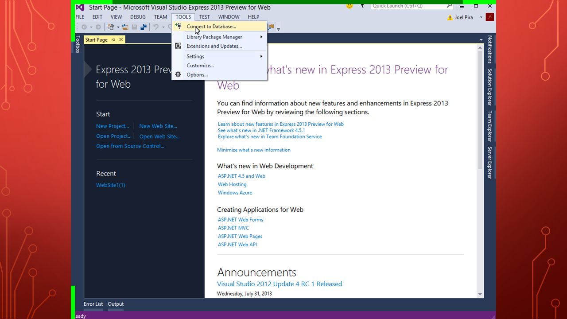Click the Open File toolbar icon
The image size is (567, 319).
(126, 27)
